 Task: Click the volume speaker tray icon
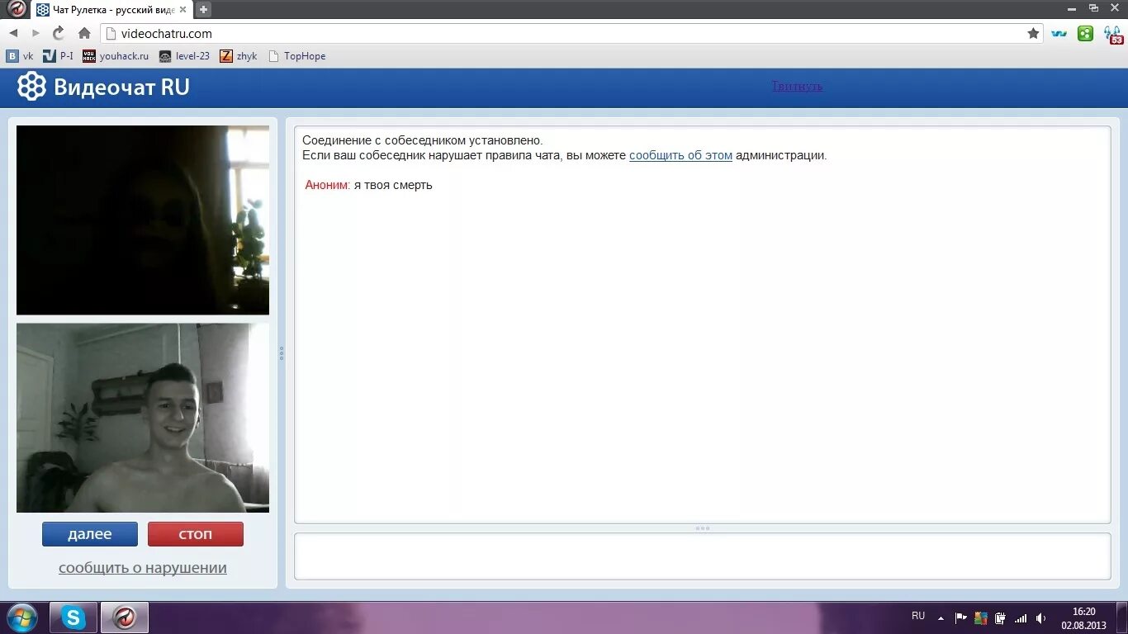(x=1040, y=617)
